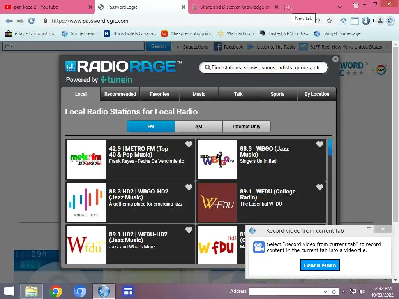
Task: Click the Find stations search field
Action: (263, 67)
